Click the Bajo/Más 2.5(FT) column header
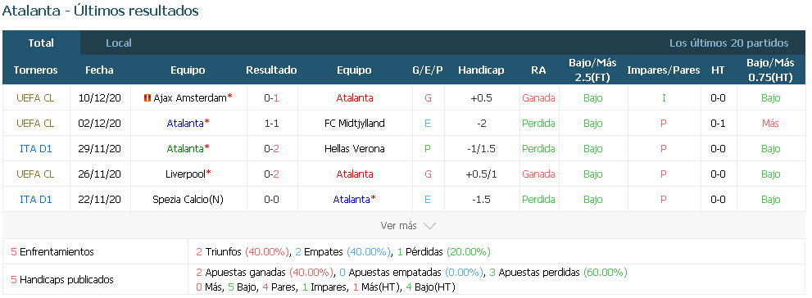Screen dimensions: 812x298 [x=593, y=70]
